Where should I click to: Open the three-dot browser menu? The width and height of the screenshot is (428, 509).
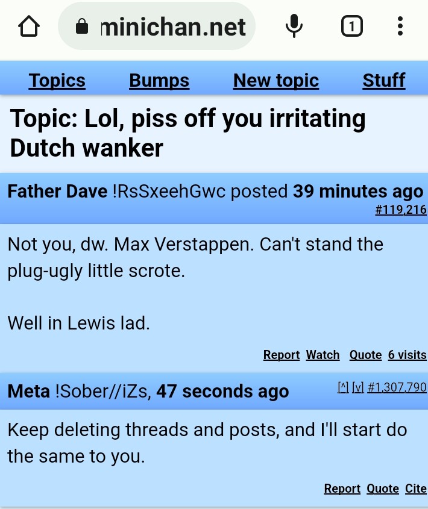click(x=400, y=26)
